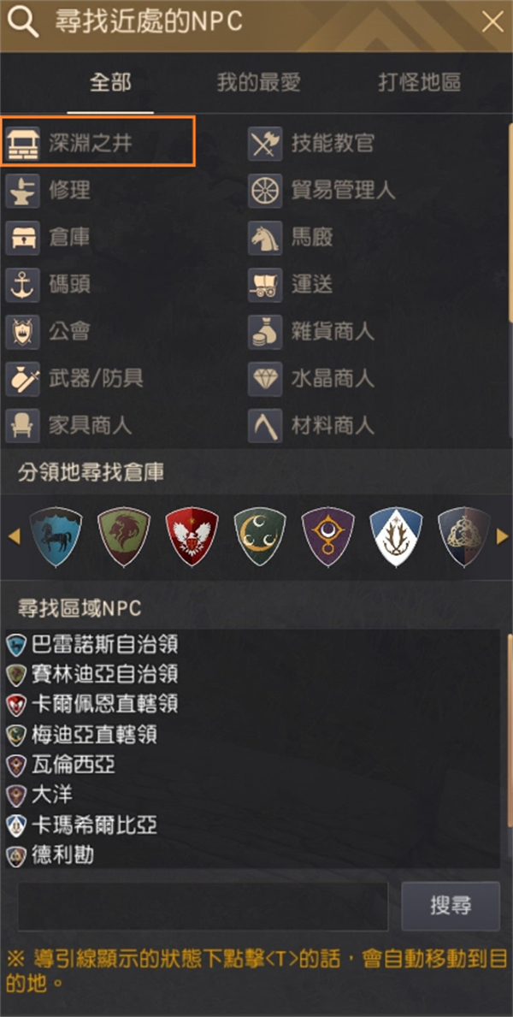
Task: Pick the green crescent moons shield
Action: 260,537
